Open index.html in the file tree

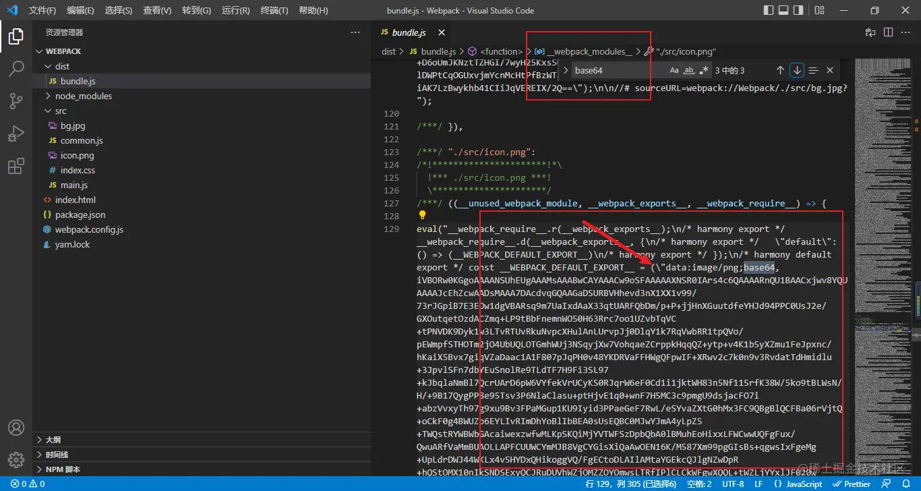pyautogui.click(x=75, y=200)
